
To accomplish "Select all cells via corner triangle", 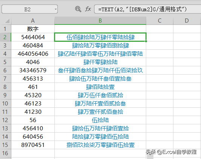I will click(x=7, y=21).
